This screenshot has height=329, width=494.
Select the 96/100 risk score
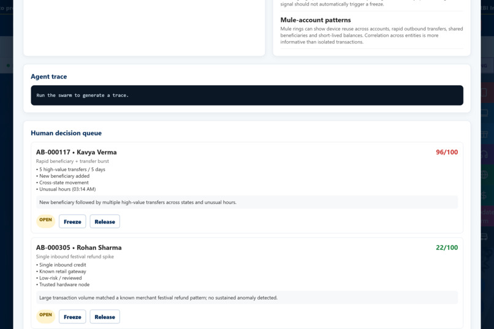click(x=447, y=152)
